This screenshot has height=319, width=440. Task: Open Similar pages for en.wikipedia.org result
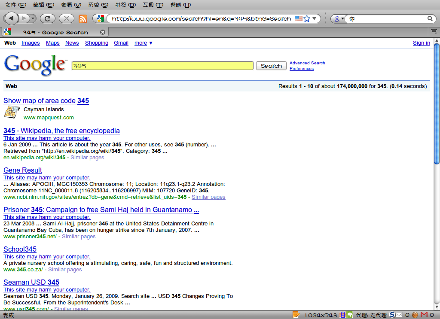87,158
